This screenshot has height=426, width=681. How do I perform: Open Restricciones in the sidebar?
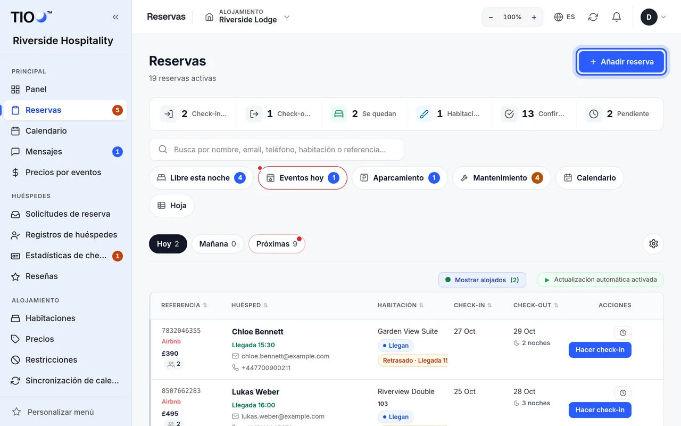pos(65,360)
